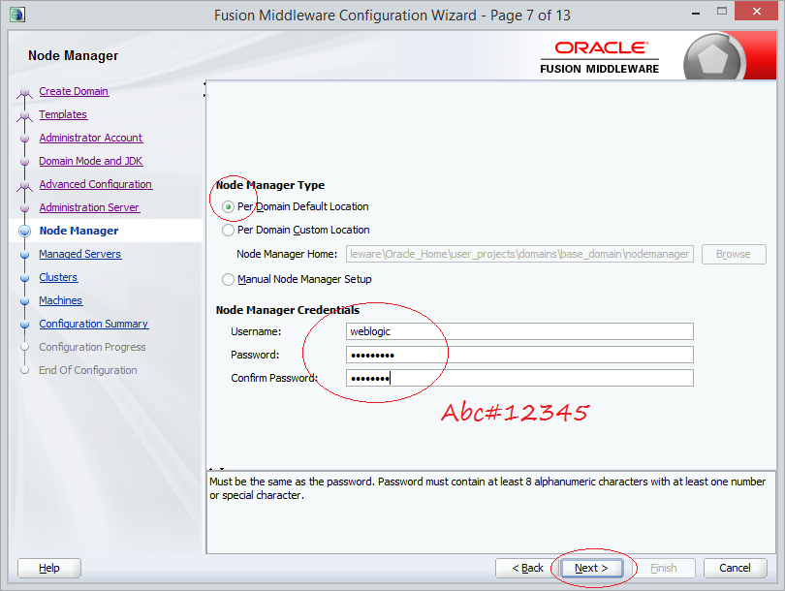This screenshot has height=591, width=785.
Task: Select the Node Manager step
Action: (x=79, y=231)
